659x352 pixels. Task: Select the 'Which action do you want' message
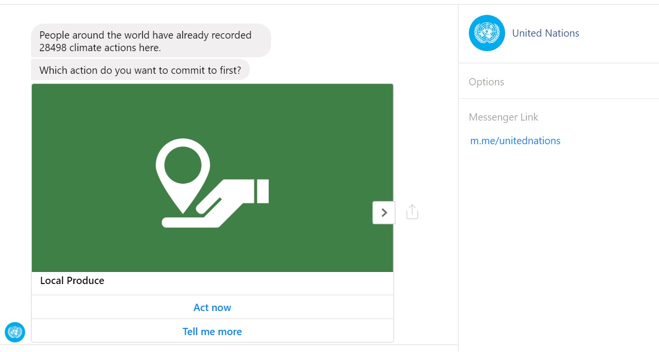[x=140, y=70]
